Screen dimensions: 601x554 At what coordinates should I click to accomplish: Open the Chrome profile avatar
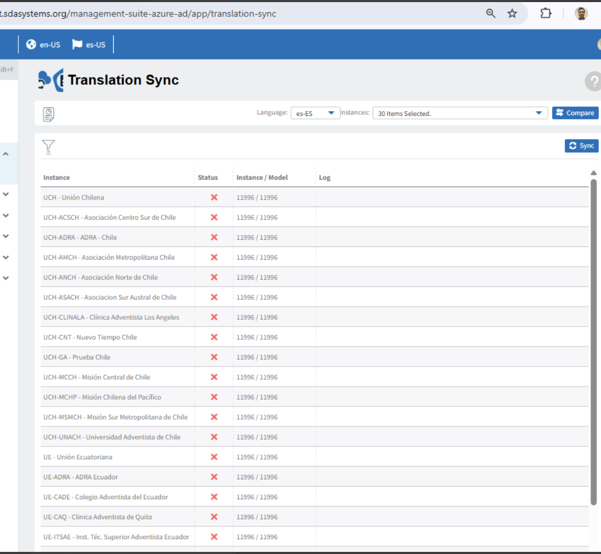(x=581, y=13)
